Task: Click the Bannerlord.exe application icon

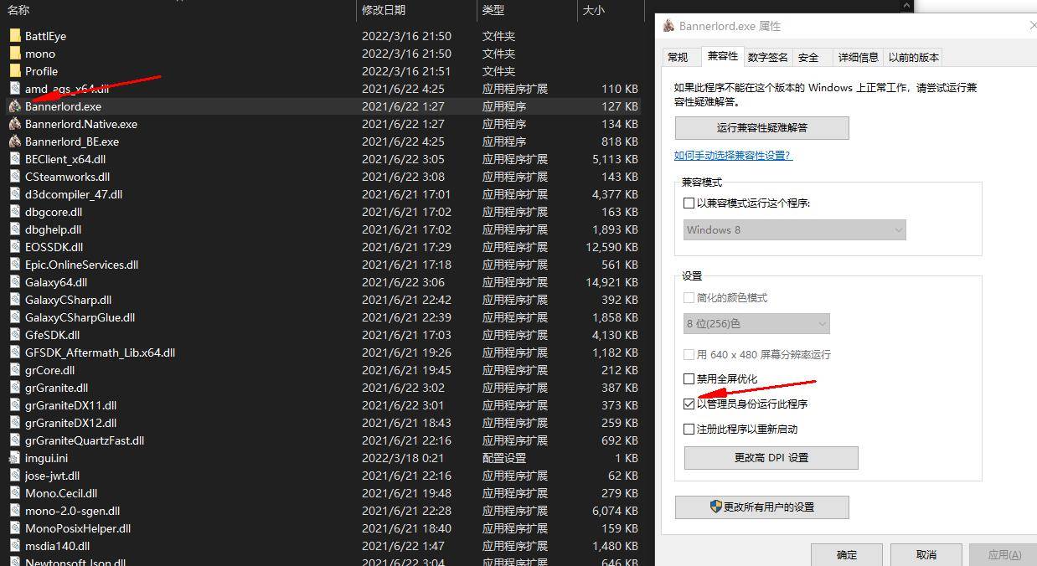Action: pos(15,106)
